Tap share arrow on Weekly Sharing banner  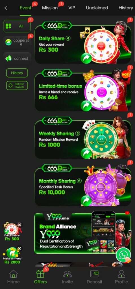(86, 153)
